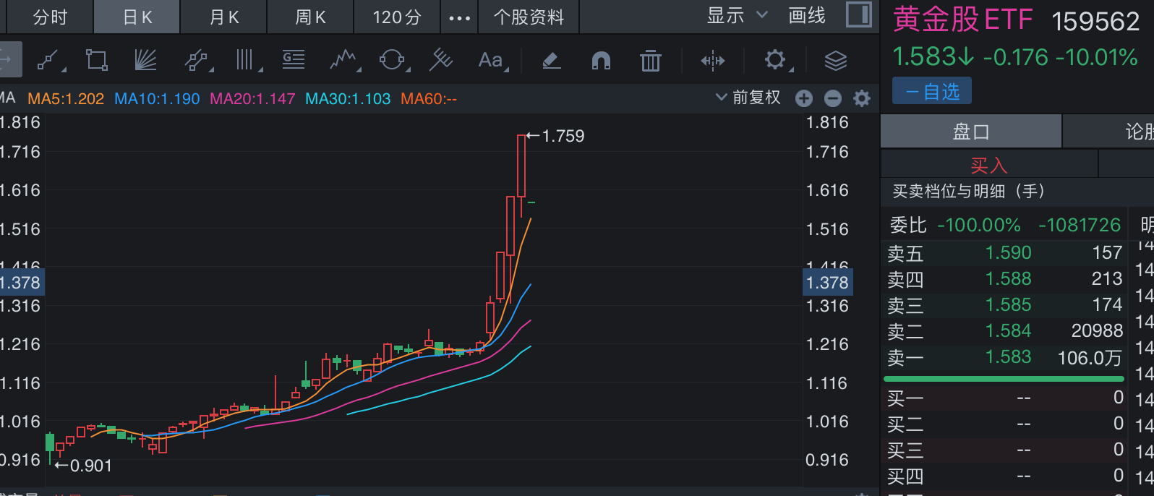Click the green buy-sell ratio bar

1004,378
